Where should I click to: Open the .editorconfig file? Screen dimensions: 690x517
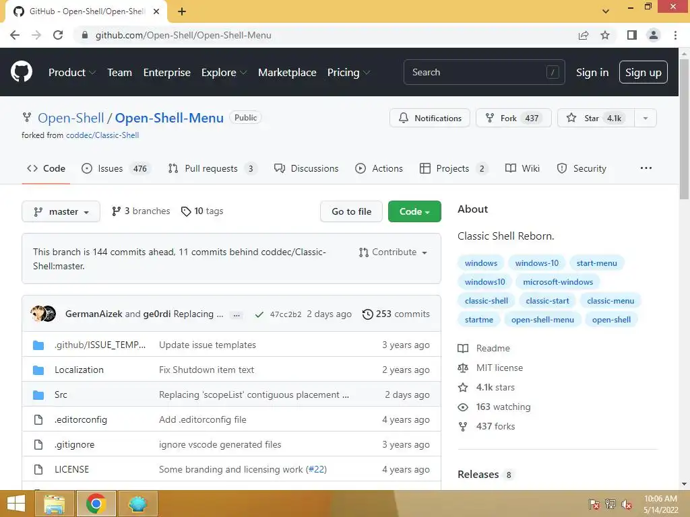point(81,420)
